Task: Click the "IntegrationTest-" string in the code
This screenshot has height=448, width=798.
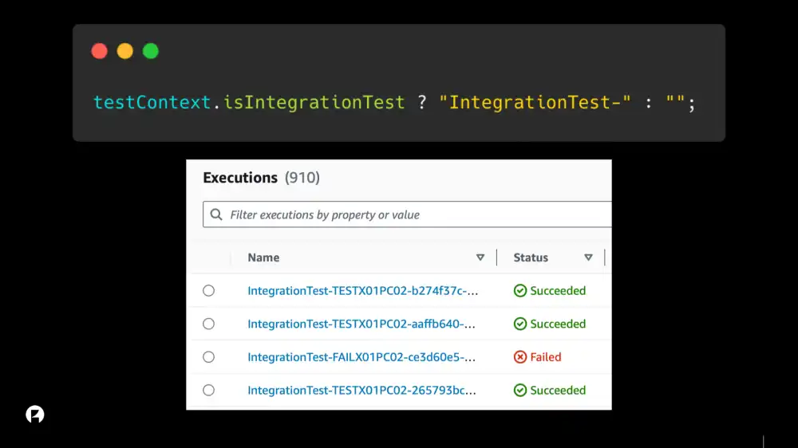Action: tap(535, 102)
